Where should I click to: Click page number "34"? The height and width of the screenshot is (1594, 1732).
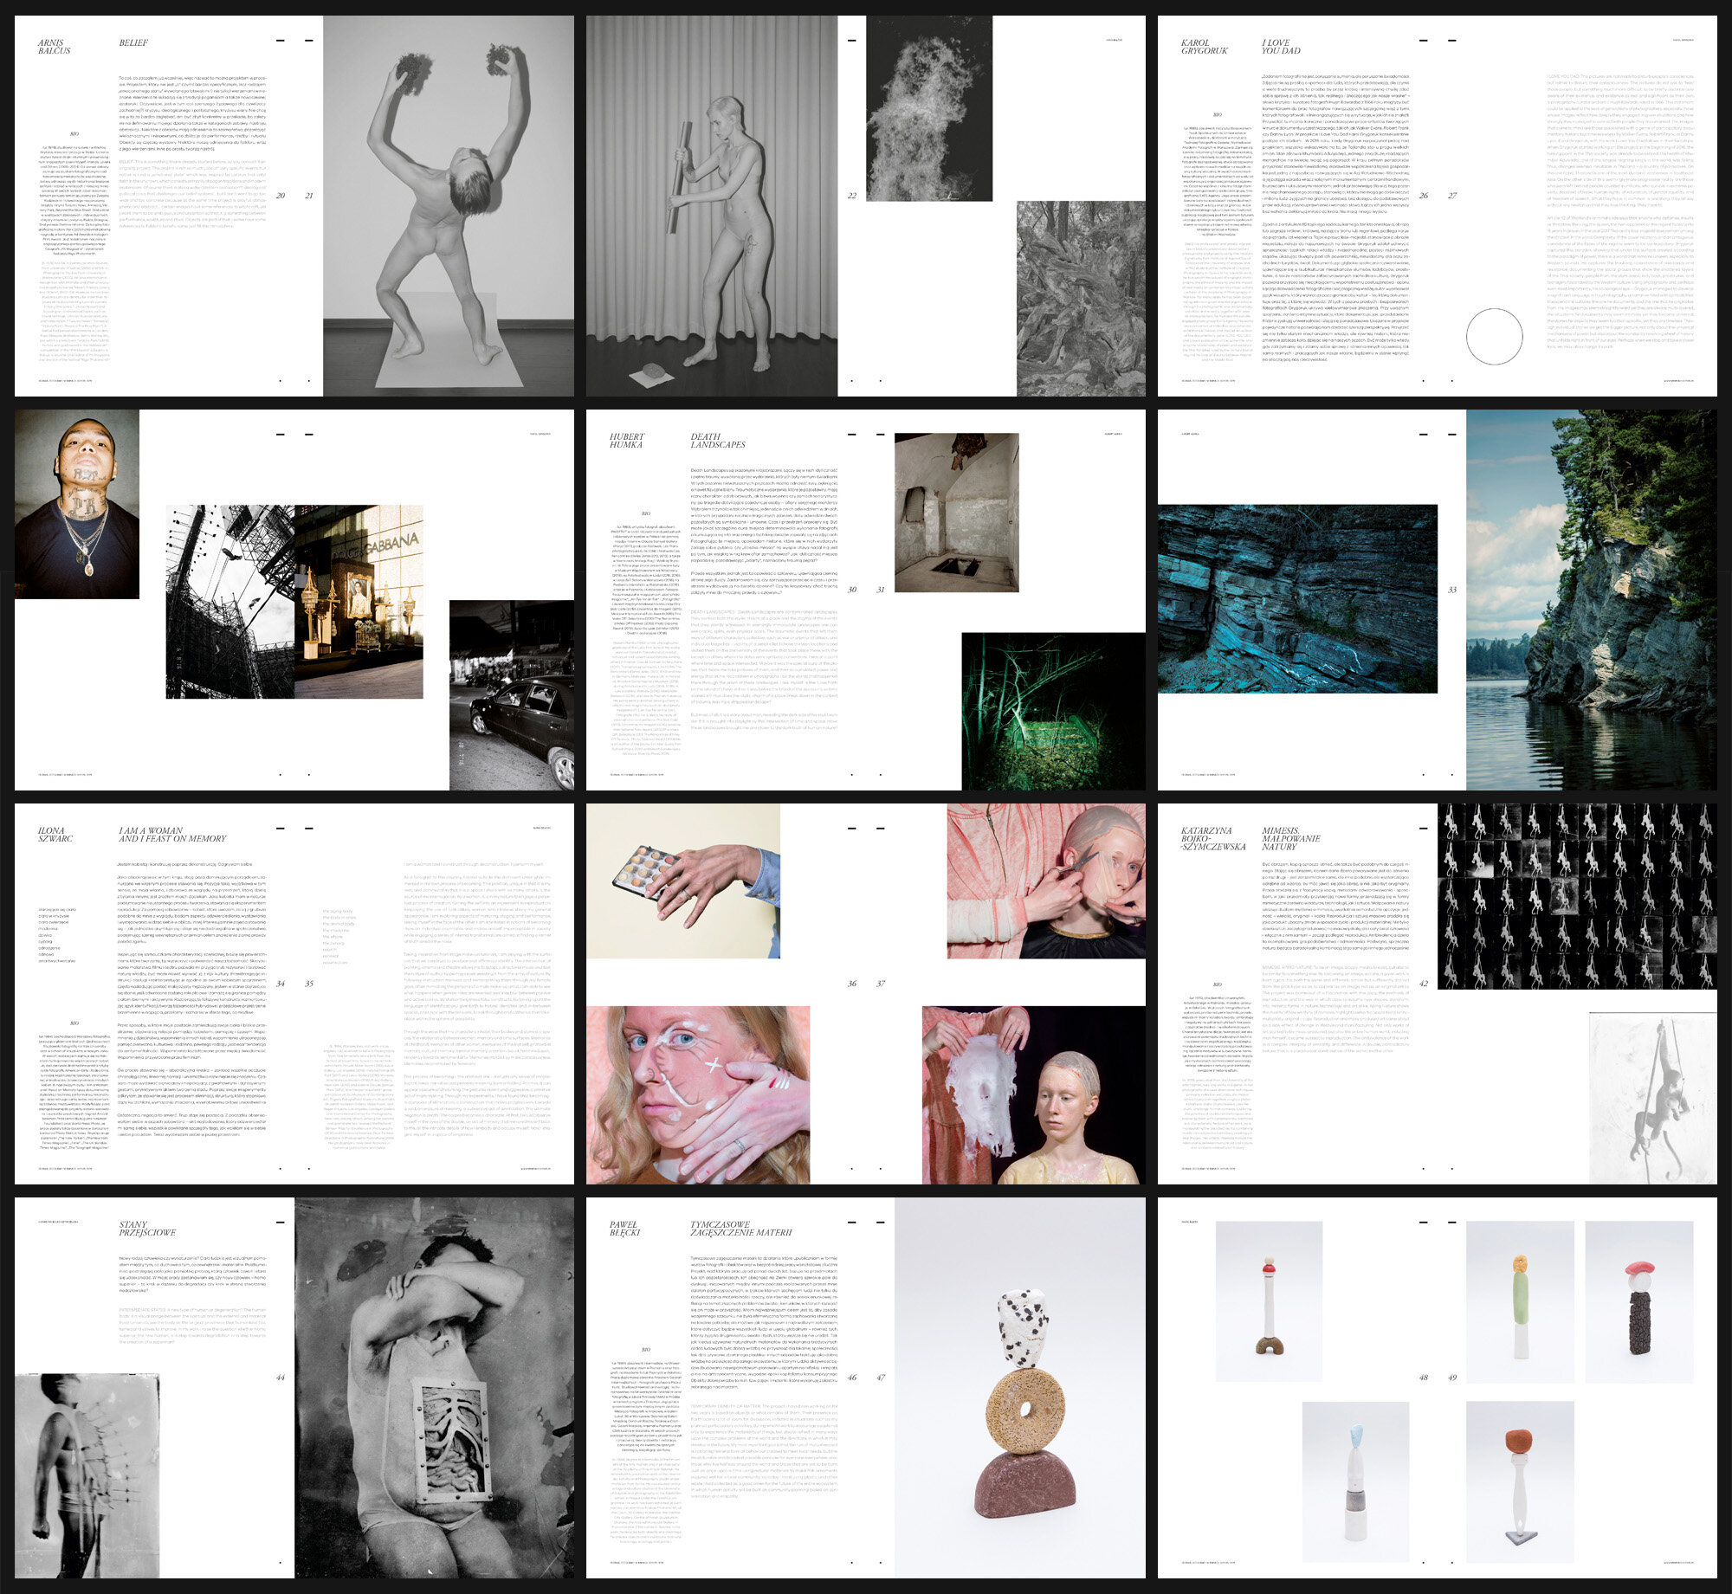coord(281,984)
